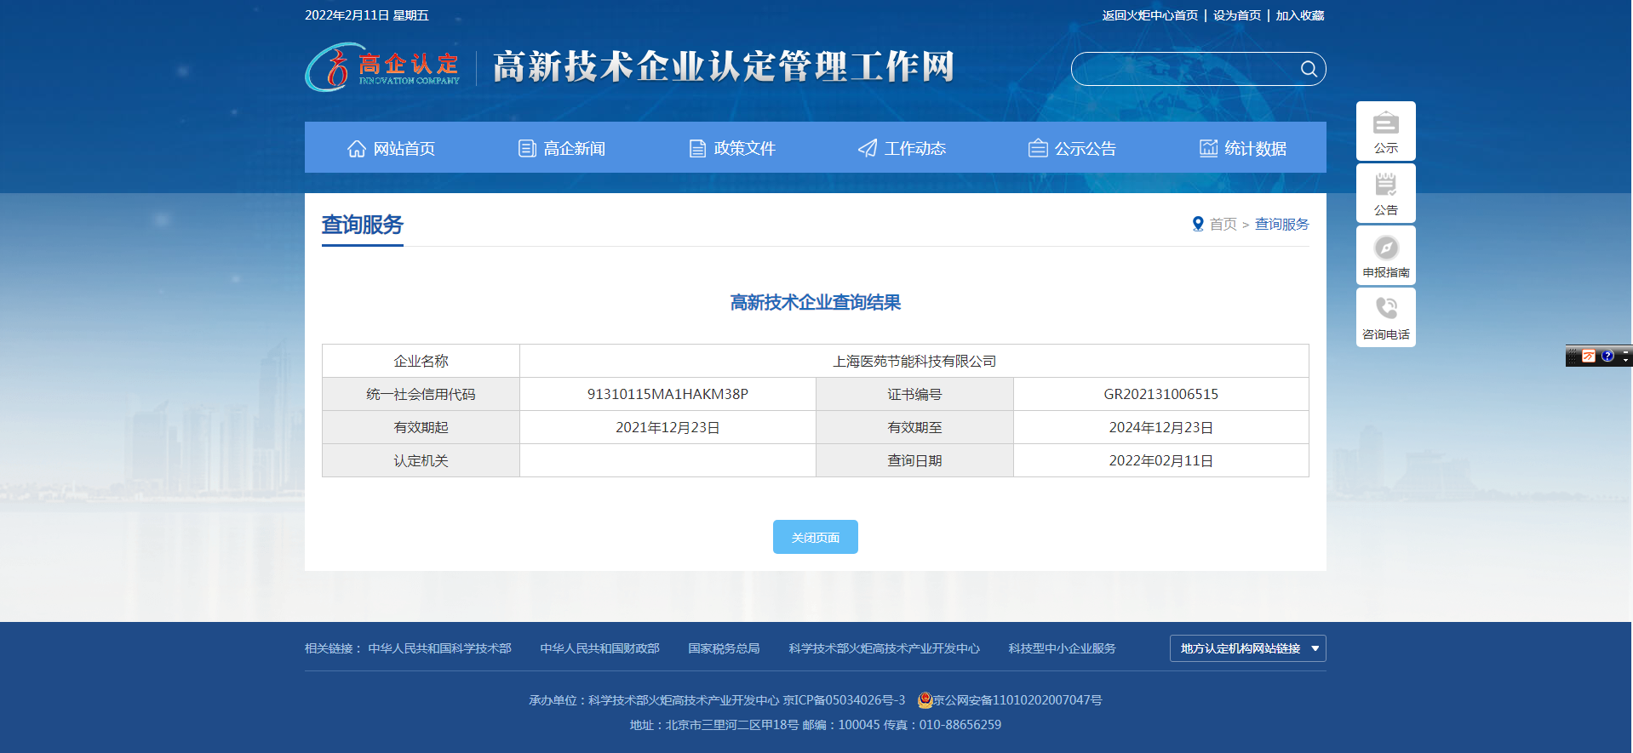Click the 查询服务 breadcrumb link
Viewport: 1633px width, 753px height.
click(1282, 224)
